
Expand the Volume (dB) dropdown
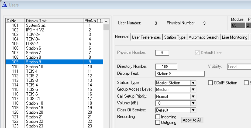pos(193,103)
